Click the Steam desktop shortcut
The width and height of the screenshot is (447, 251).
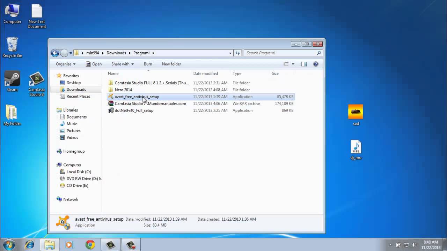click(12, 82)
